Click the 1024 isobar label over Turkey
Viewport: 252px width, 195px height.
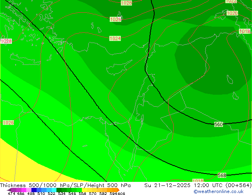(x=115, y=39)
